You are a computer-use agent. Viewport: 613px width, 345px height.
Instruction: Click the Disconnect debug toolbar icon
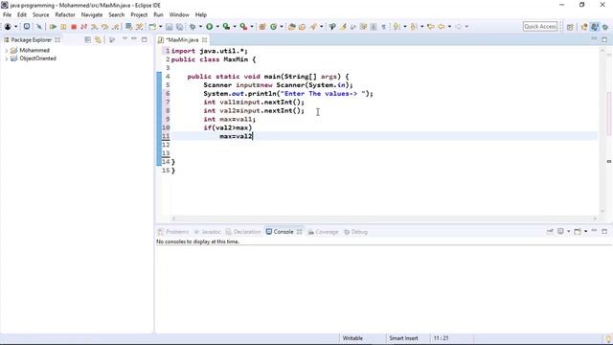(83, 27)
